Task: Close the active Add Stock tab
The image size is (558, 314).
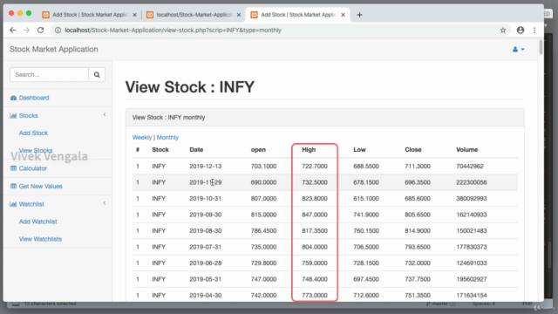Action: click(343, 15)
